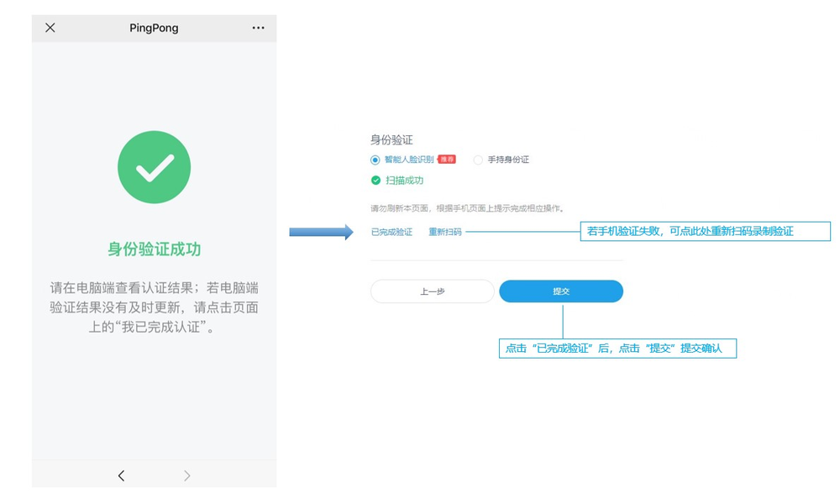840x498 pixels.
Task: Click 重新扫码 to rescan the code
Action: [x=444, y=232]
